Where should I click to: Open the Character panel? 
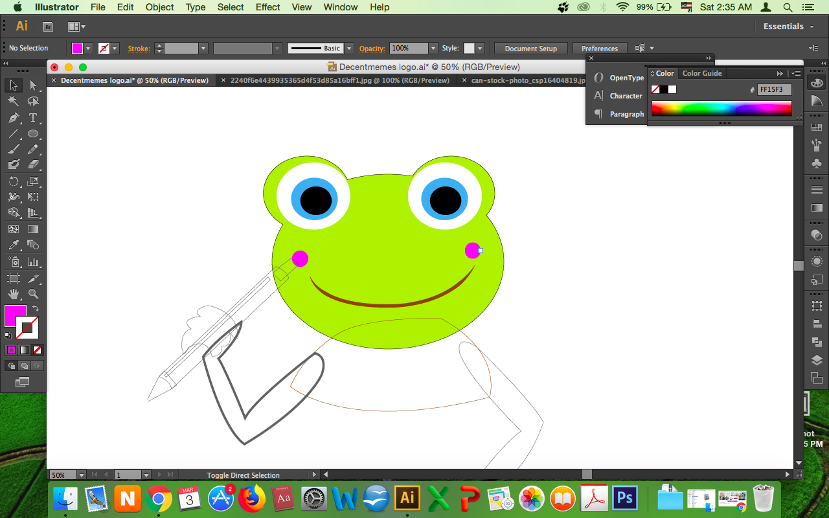pyautogui.click(x=618, y=96)
